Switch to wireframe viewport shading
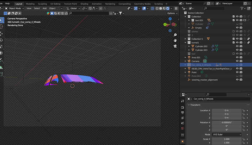The width and height of the screenshot is (252, 145). point(157,8)
